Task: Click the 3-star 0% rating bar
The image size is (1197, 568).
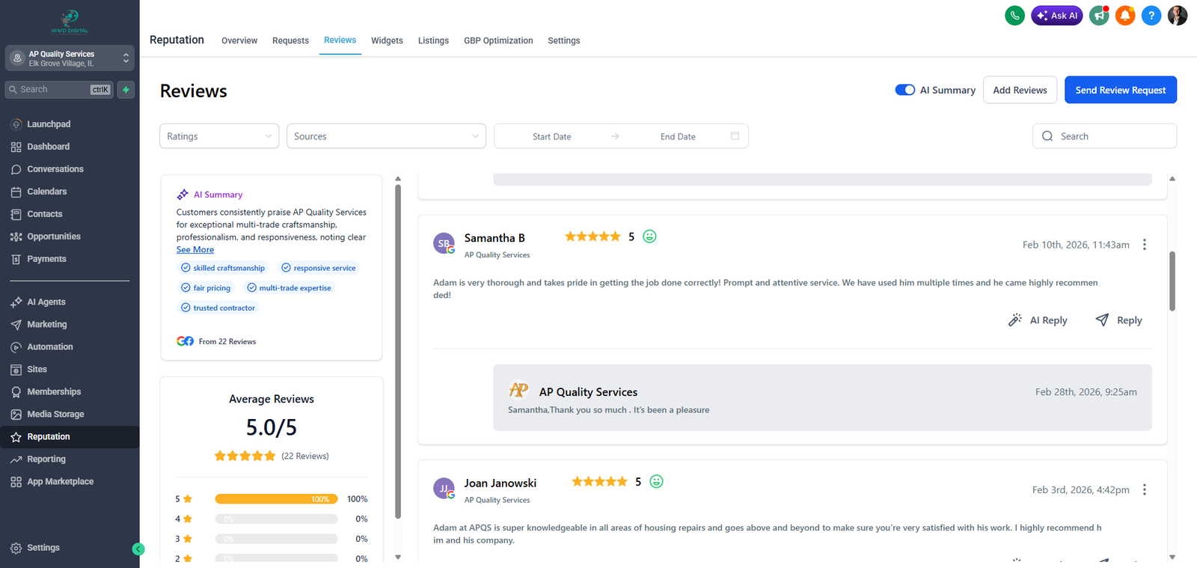Action: 276,539
